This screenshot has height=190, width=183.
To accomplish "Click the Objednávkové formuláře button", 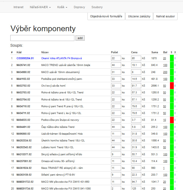I will tap(106, 16).
